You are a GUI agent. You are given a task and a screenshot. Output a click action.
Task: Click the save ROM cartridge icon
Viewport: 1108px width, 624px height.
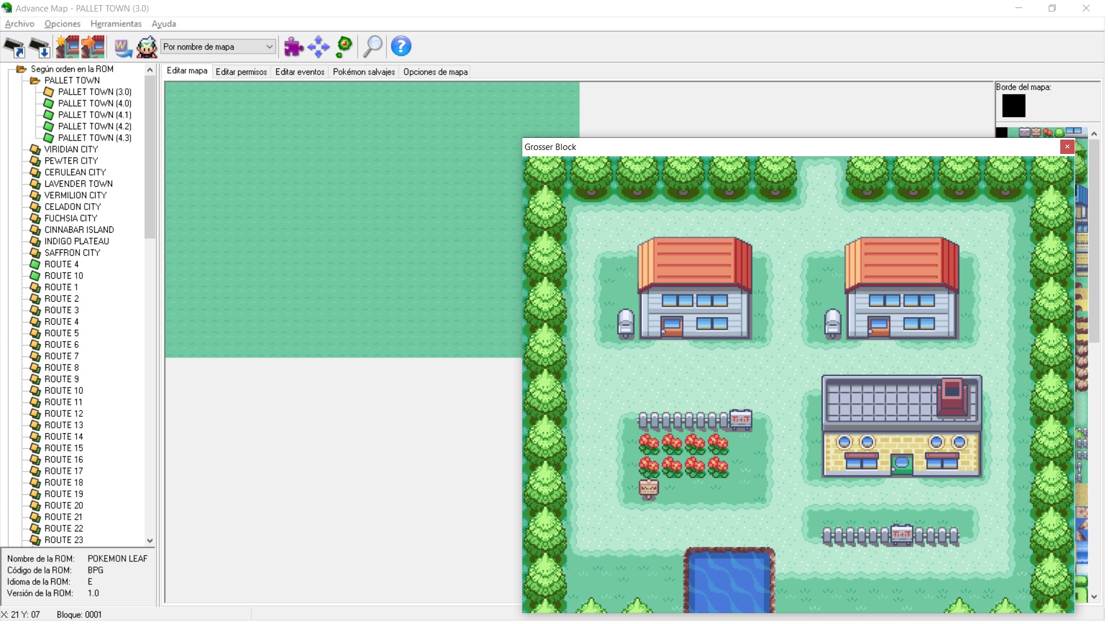click(40, 47)
